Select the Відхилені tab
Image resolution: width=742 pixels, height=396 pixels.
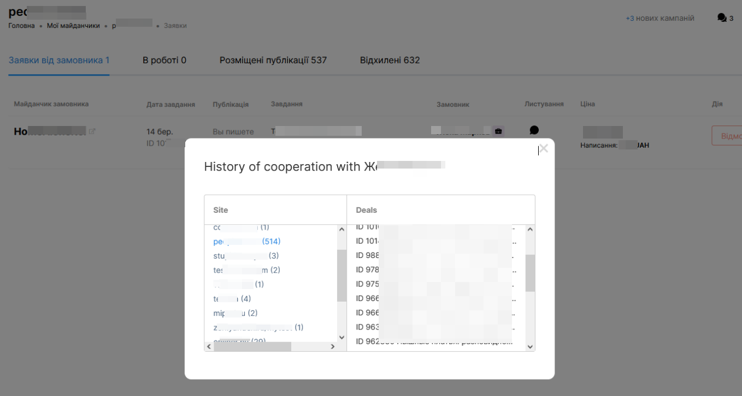point(390,60)
